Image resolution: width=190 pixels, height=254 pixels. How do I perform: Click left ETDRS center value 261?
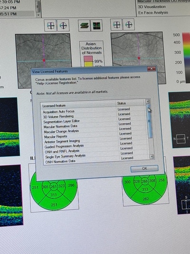pyautogui.click(x=53, y=186)
